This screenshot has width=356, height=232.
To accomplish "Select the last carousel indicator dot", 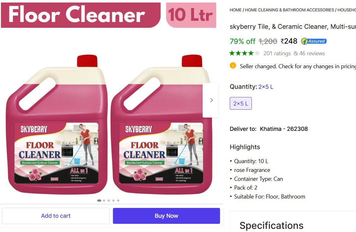I will [x=118, y=200].
